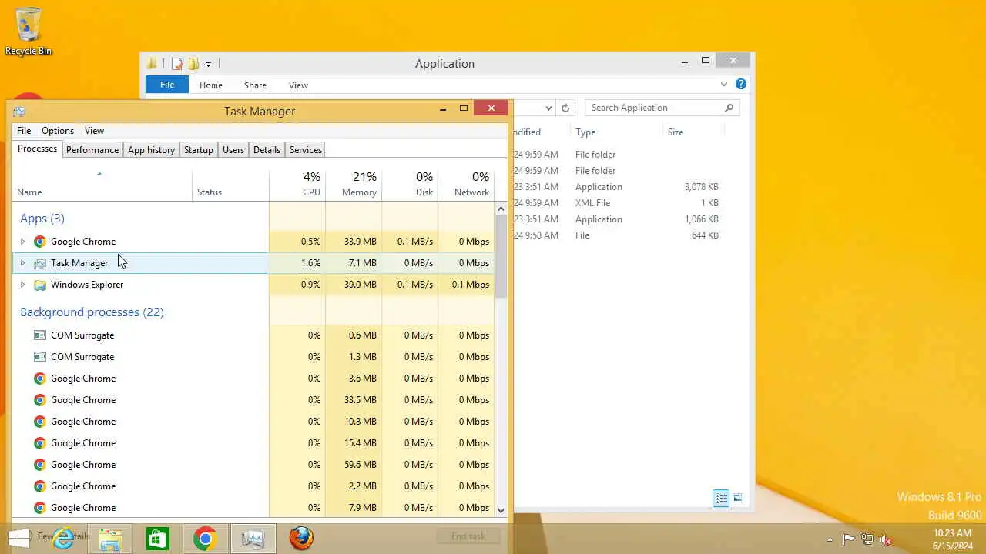986x554 pixels.
Task: Click the Chrome icon in the Apps group
Action: click(x=40, y=242)
